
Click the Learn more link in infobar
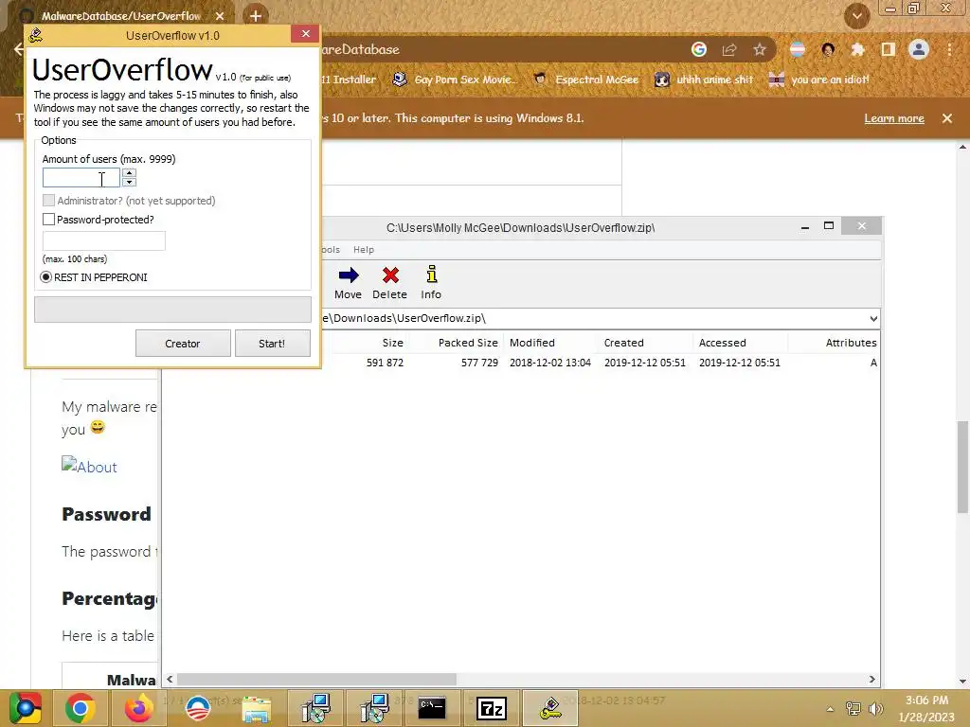click(x=894, y=118)
